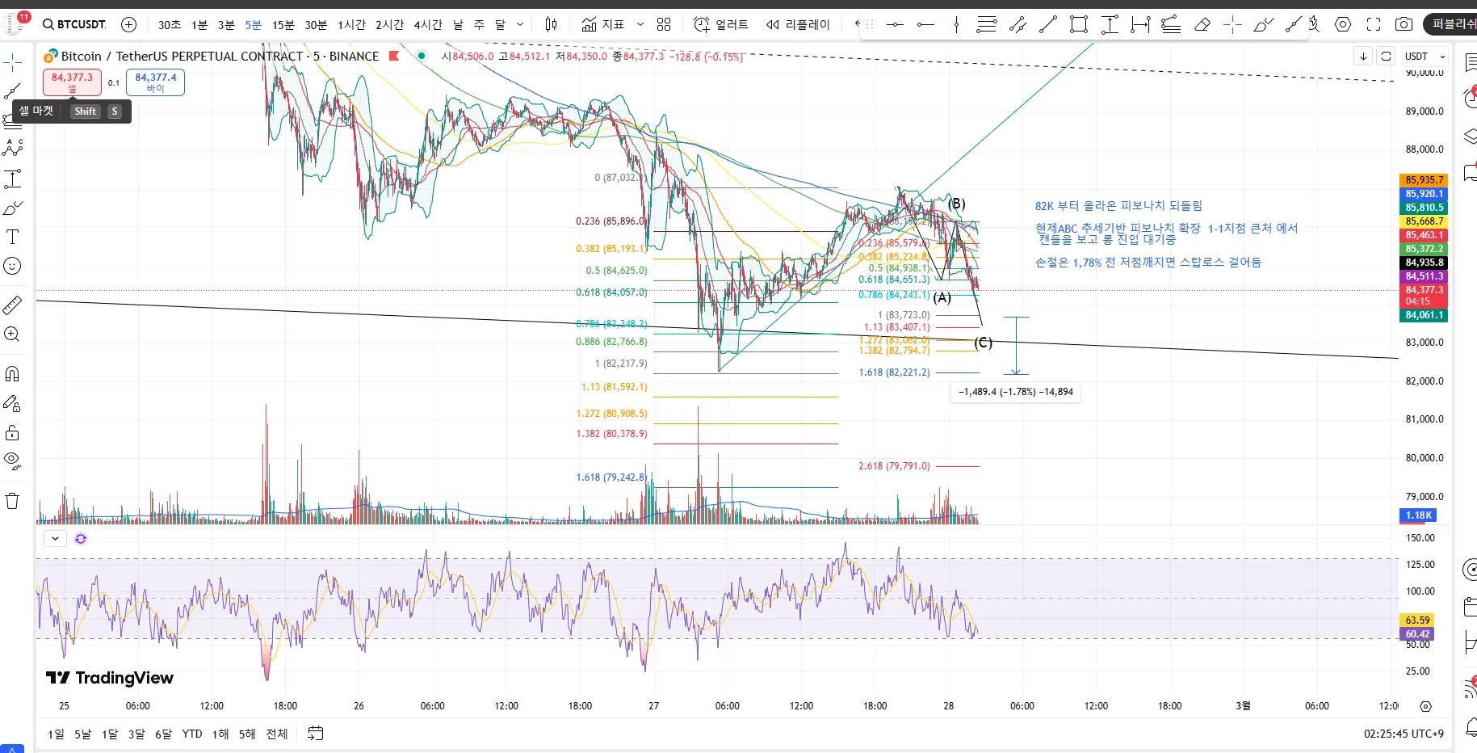Select the 30초 timeframe
This screenshot has height=753, width=1477.
[x=169, y=25]
